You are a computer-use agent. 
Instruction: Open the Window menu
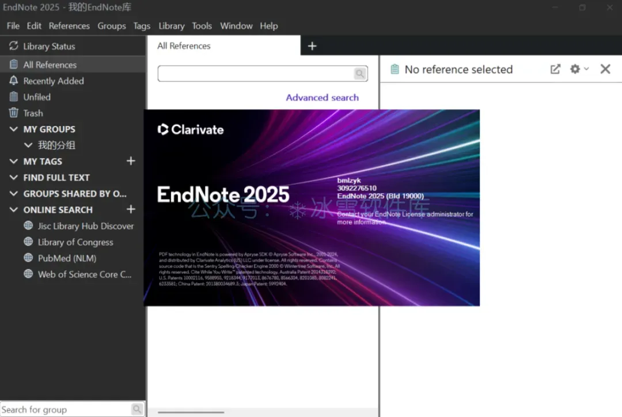click(237, 26)
